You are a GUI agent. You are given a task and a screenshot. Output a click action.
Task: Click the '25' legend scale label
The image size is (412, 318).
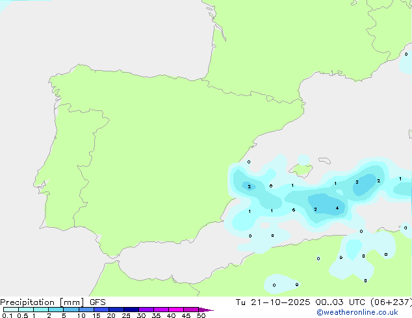click(x=126, y=315)
